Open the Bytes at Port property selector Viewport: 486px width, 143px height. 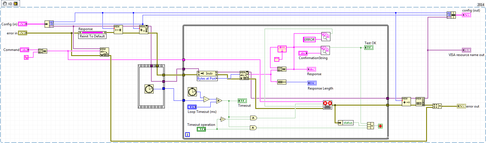pos(207,79)
